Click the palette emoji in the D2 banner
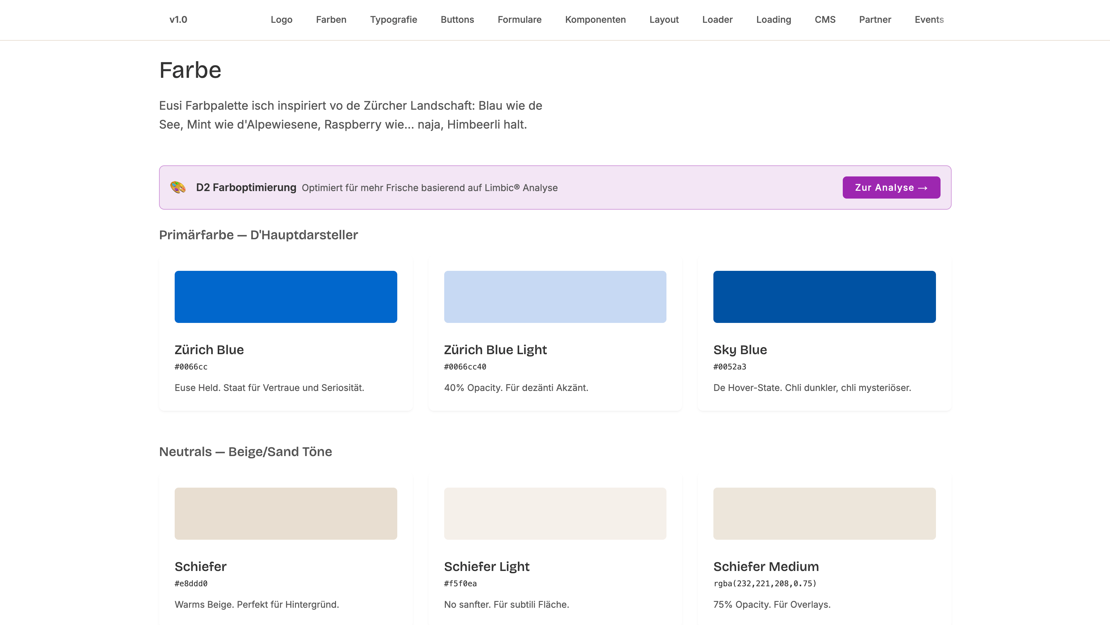Screen dimensions: 1110x625 tap(177, 187)
